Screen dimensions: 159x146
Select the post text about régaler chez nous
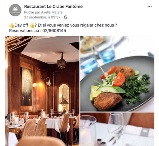63,25
